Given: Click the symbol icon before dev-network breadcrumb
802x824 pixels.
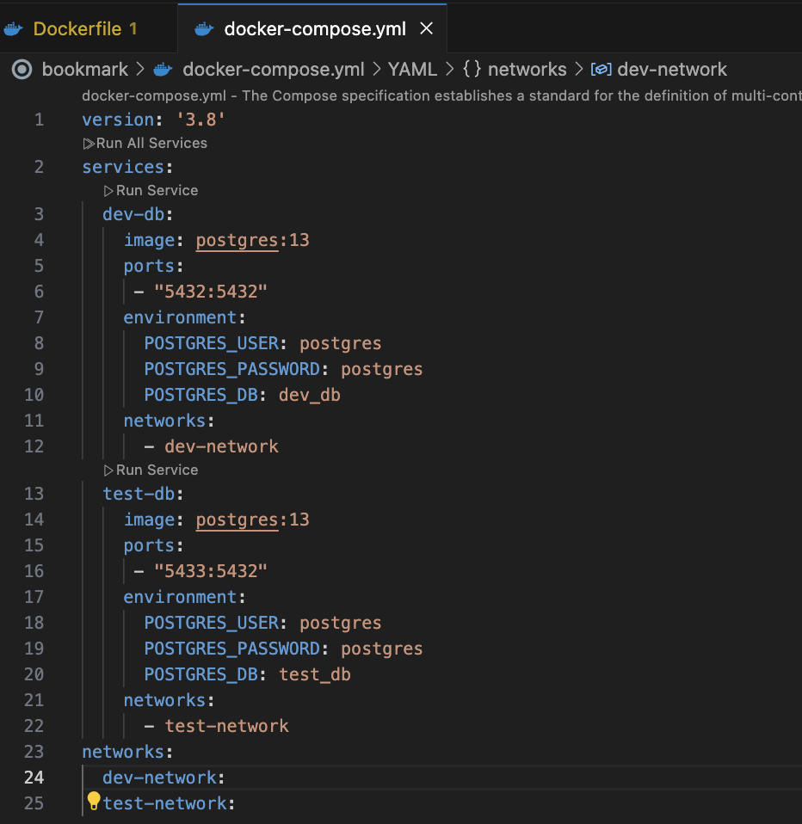Looking at the screenshot, I should (x=602, y=70).
